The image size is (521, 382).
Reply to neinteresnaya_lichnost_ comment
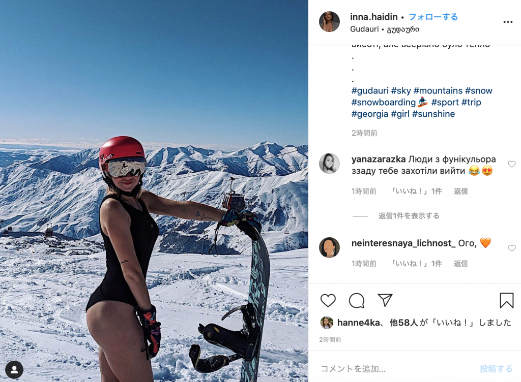pos(460,264)
